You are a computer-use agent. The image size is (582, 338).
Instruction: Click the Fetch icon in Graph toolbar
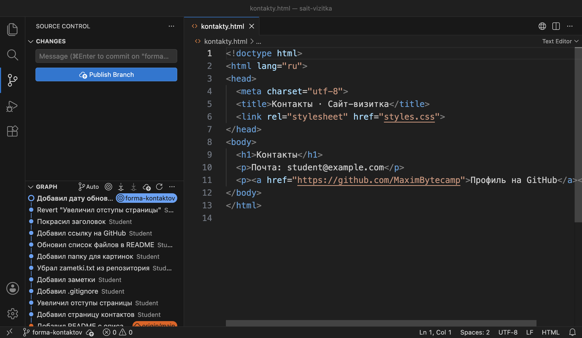click(121, 187)
